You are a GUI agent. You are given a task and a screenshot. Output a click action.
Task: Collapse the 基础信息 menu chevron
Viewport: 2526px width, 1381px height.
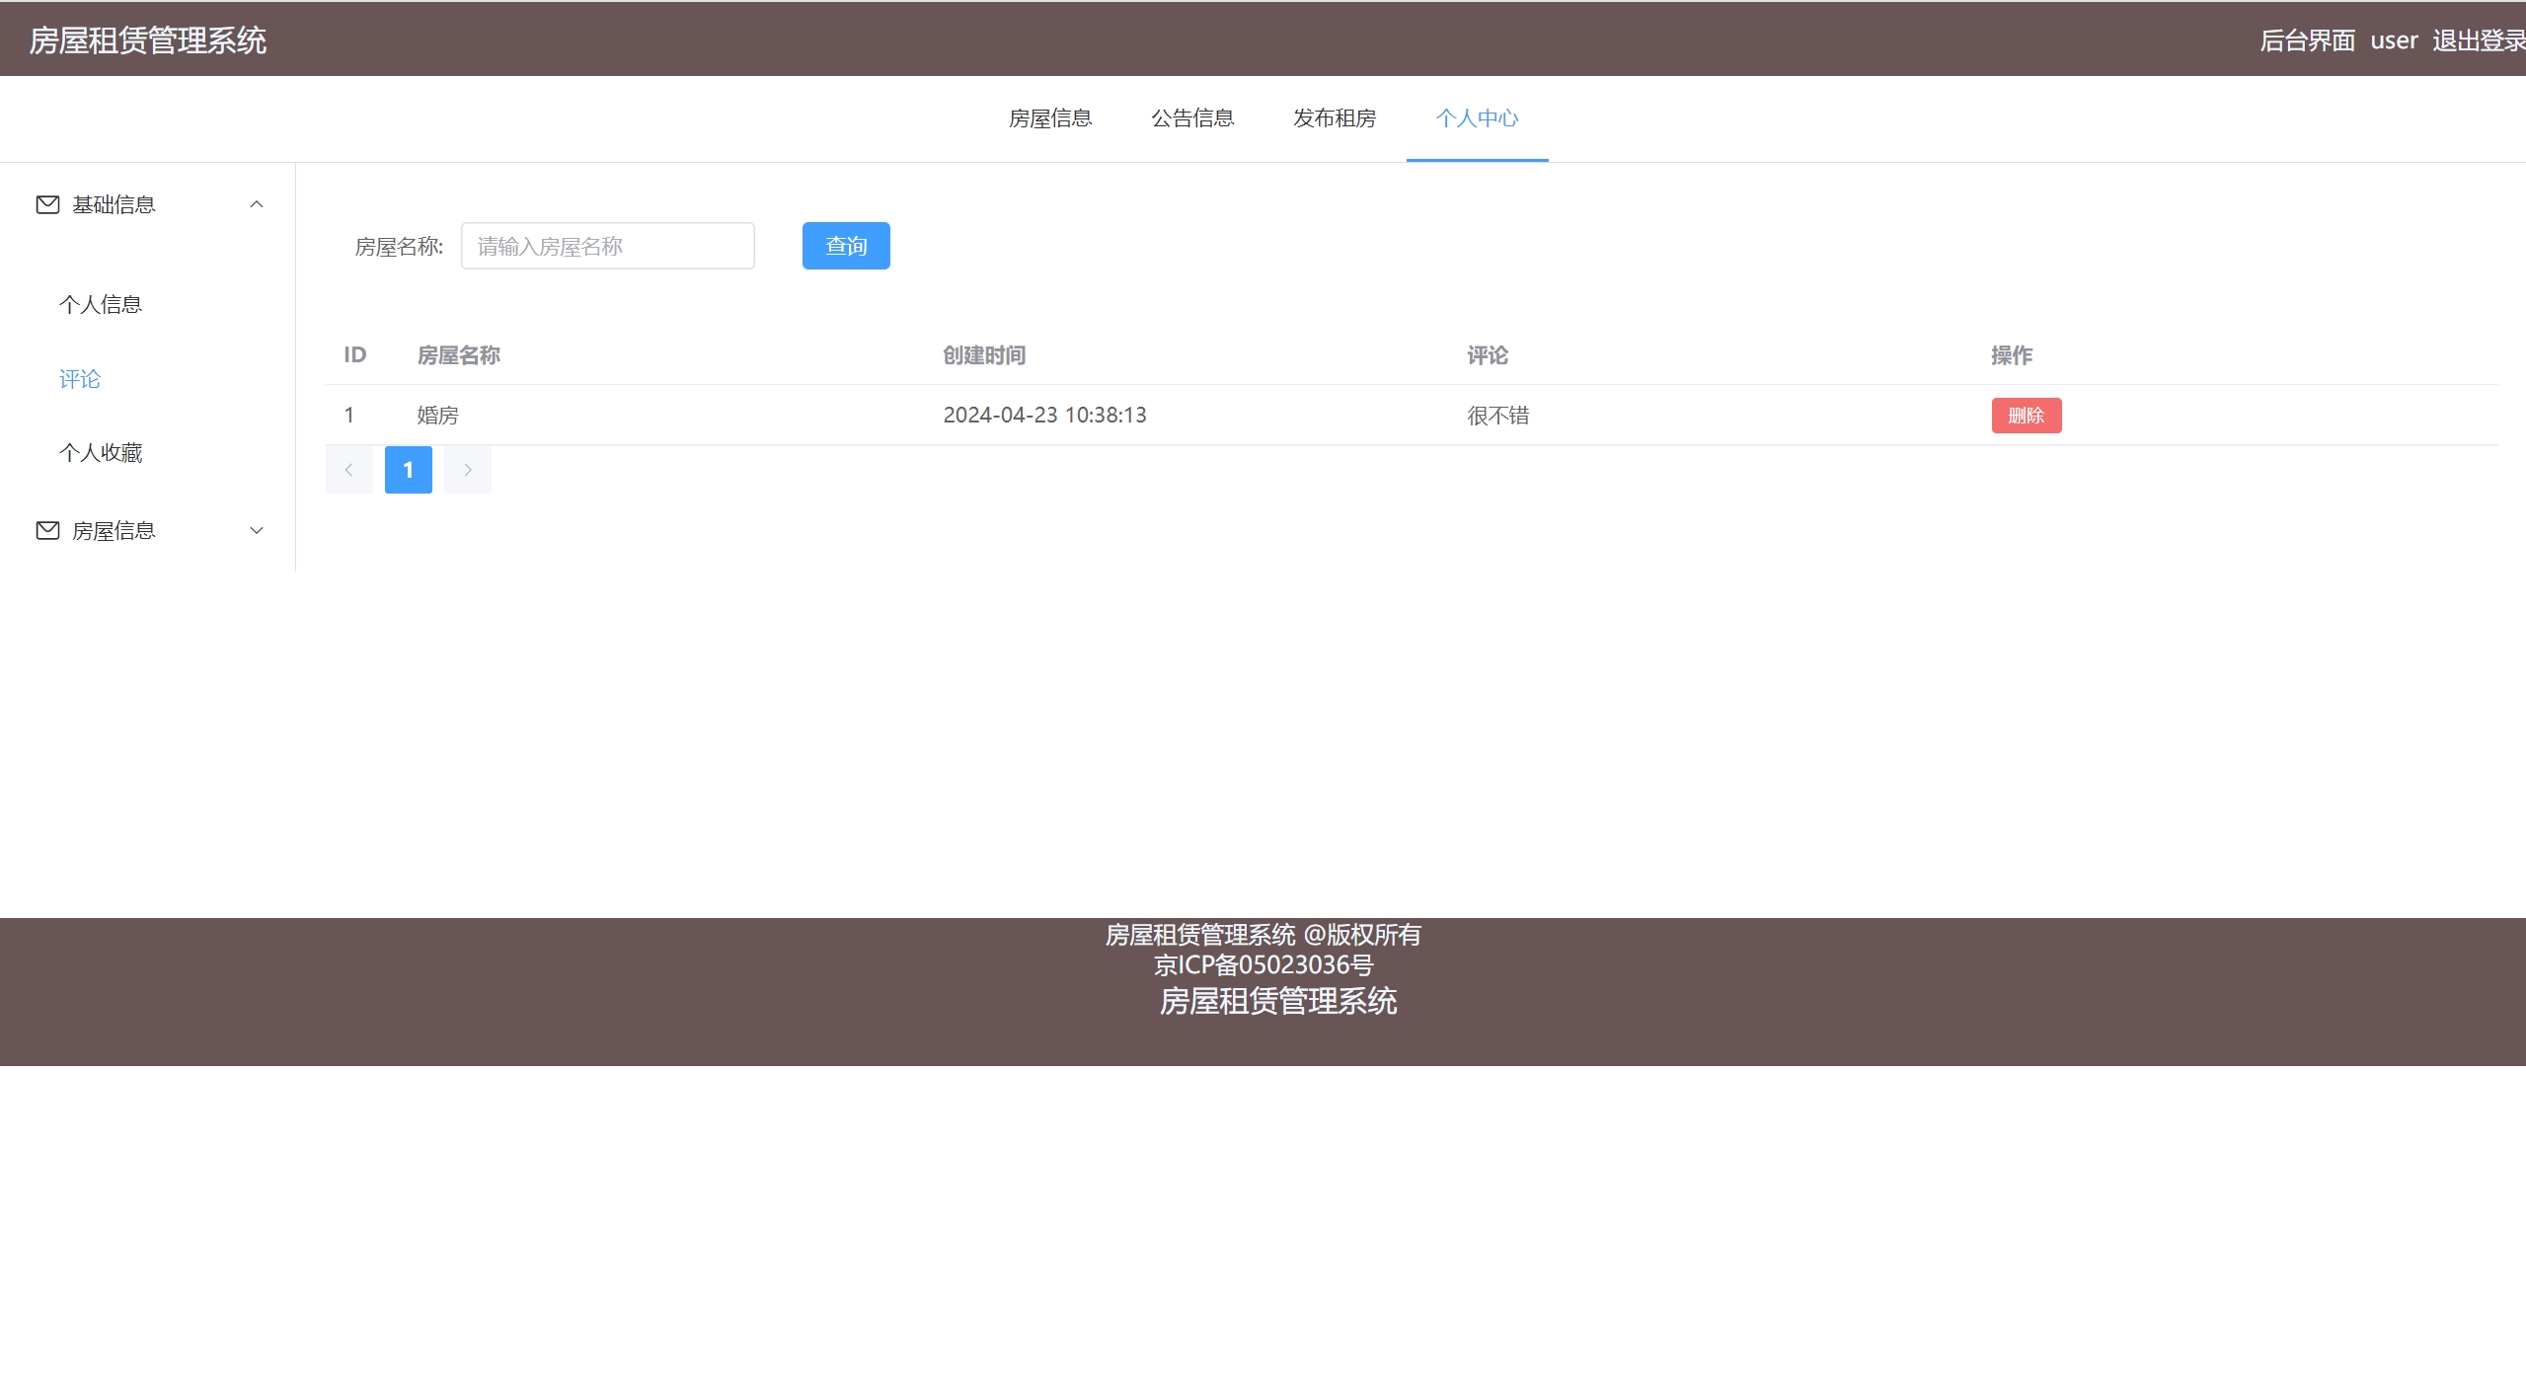(x=257, y=204)
